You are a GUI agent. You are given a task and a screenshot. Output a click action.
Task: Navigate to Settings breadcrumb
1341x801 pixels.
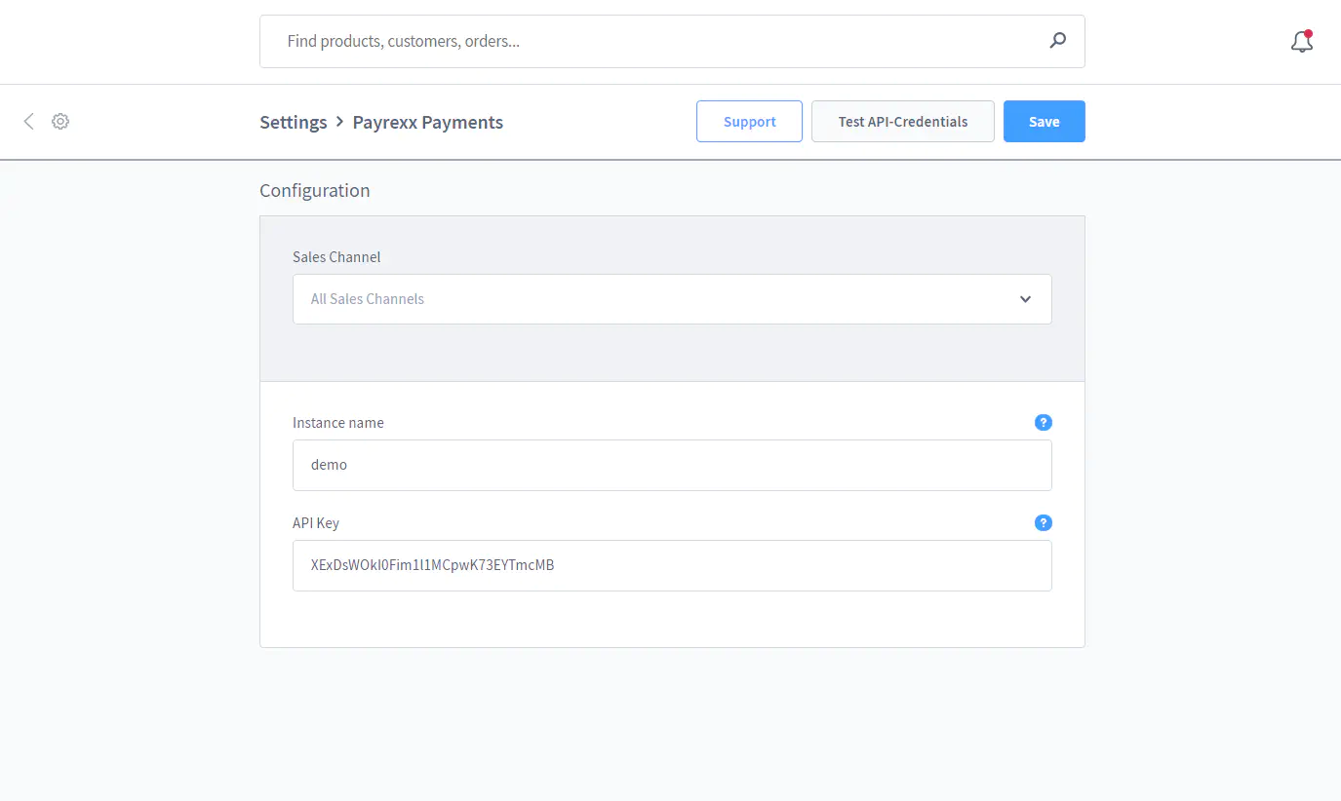click(293, 122)
